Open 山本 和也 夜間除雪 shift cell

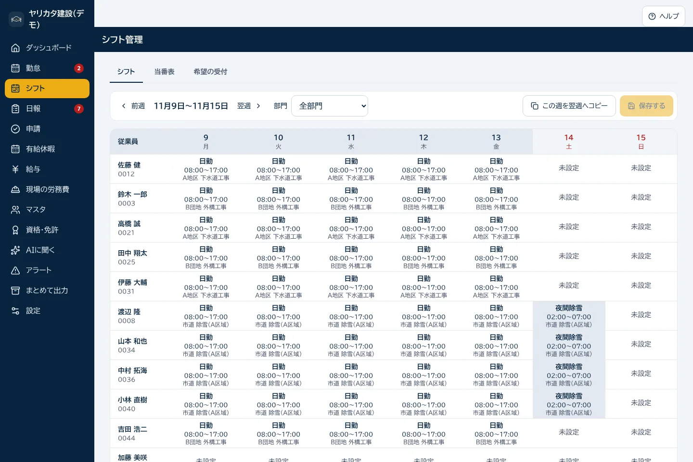[569, 345]
